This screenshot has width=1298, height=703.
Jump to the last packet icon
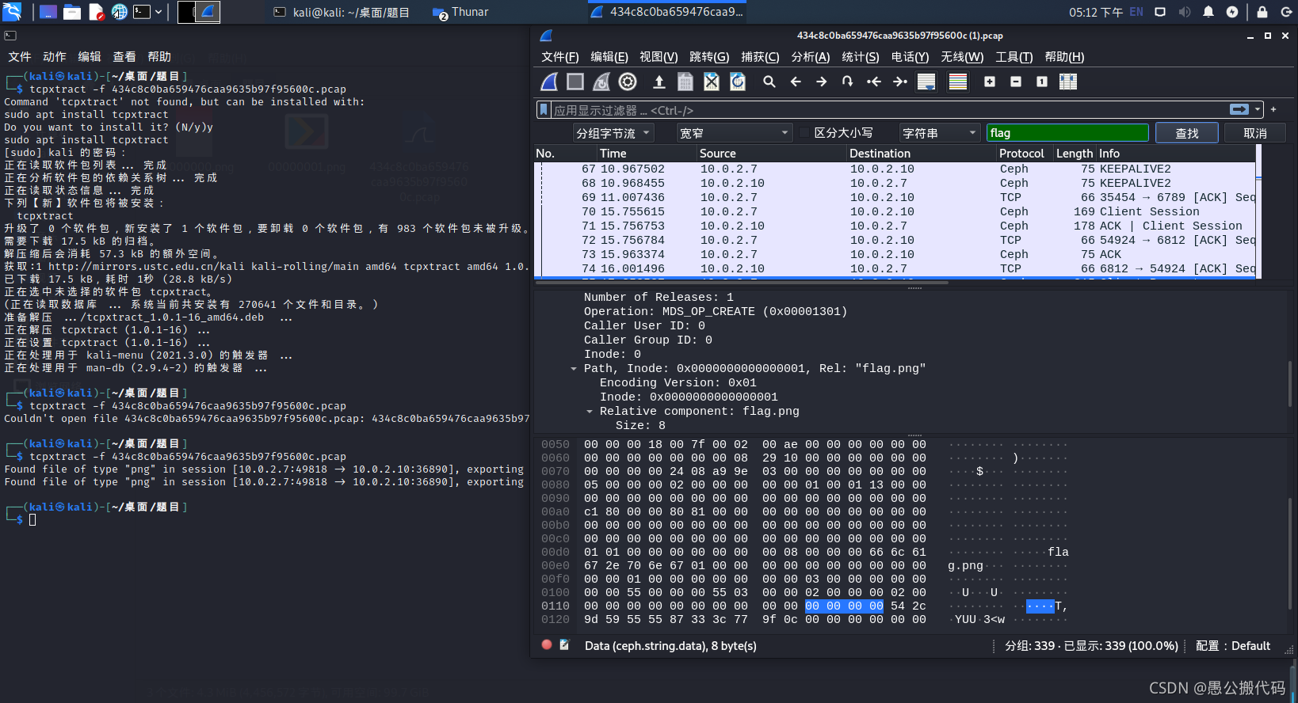point(900,82)
